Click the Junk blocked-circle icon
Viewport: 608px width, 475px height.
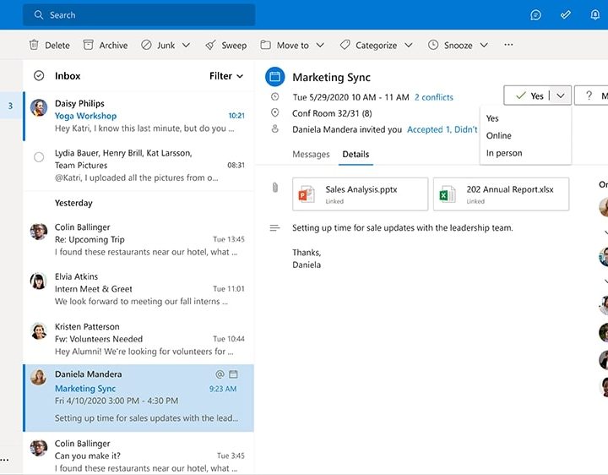[x=146, y=45]
